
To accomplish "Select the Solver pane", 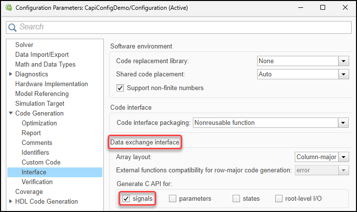I will pyautogui.click(x=24, y=45).
